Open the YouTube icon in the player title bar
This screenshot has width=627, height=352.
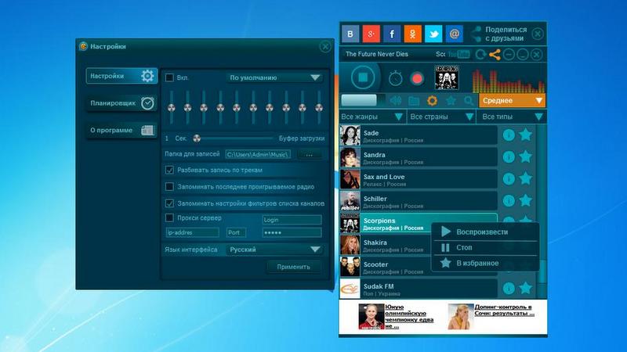coord(459,54)
